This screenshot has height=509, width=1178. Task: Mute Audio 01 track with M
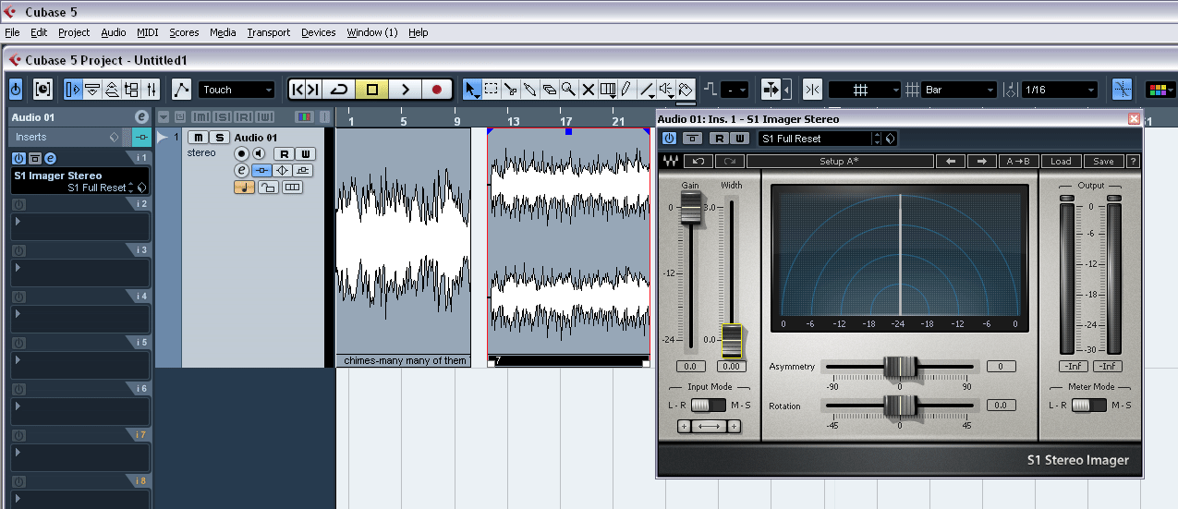click(198, 138)
